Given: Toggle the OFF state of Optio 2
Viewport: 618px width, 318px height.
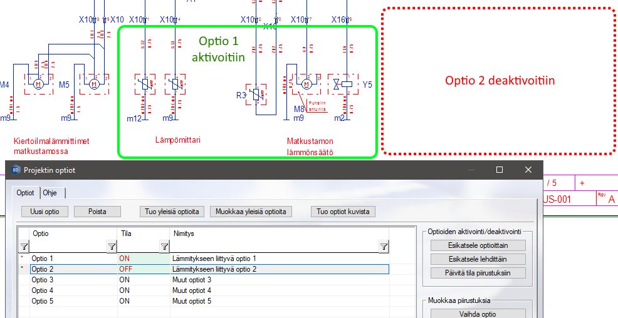Looking at the screenshot, I should 144,269.
